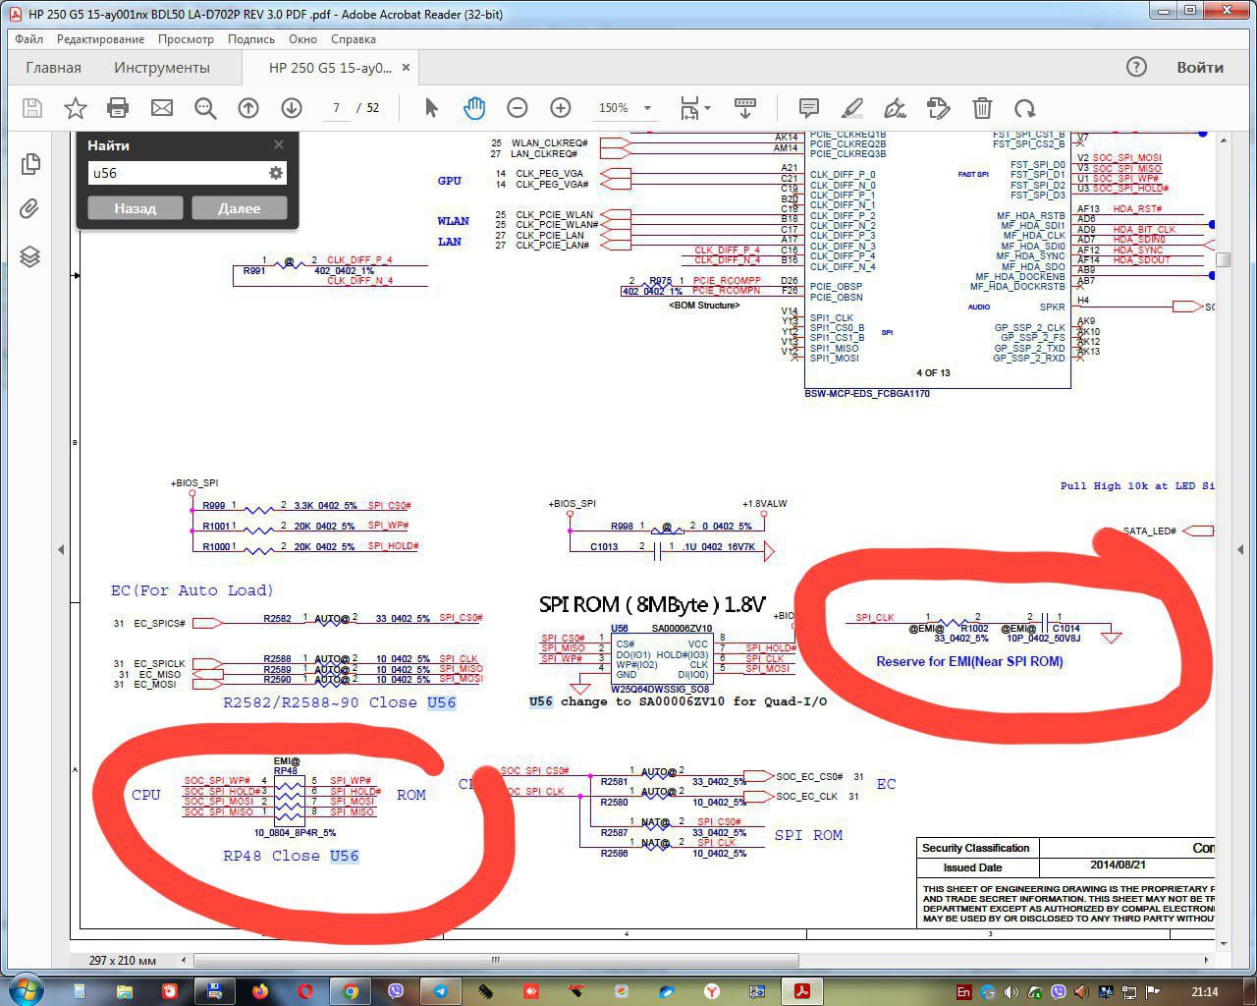Activate the Hand pan tool
The image size is (1257, 1006).
click(474, 108)
